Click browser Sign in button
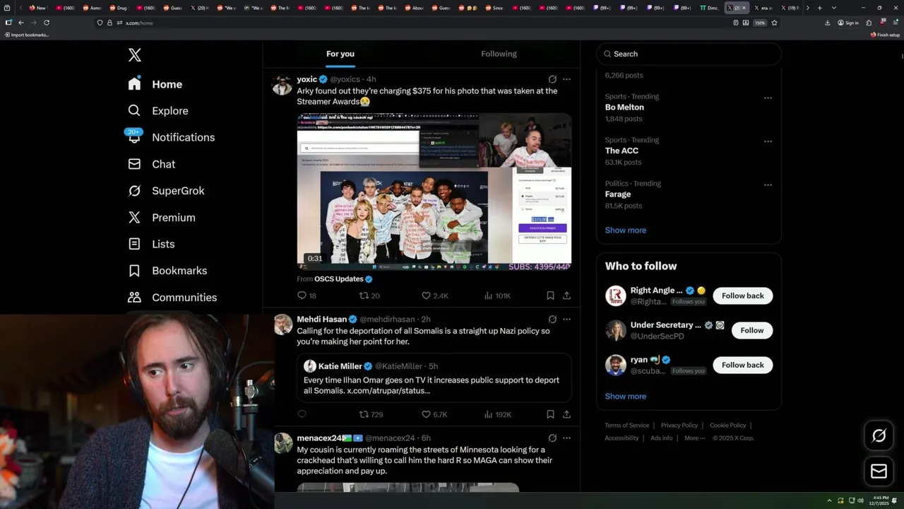 [x=848, y=23]
